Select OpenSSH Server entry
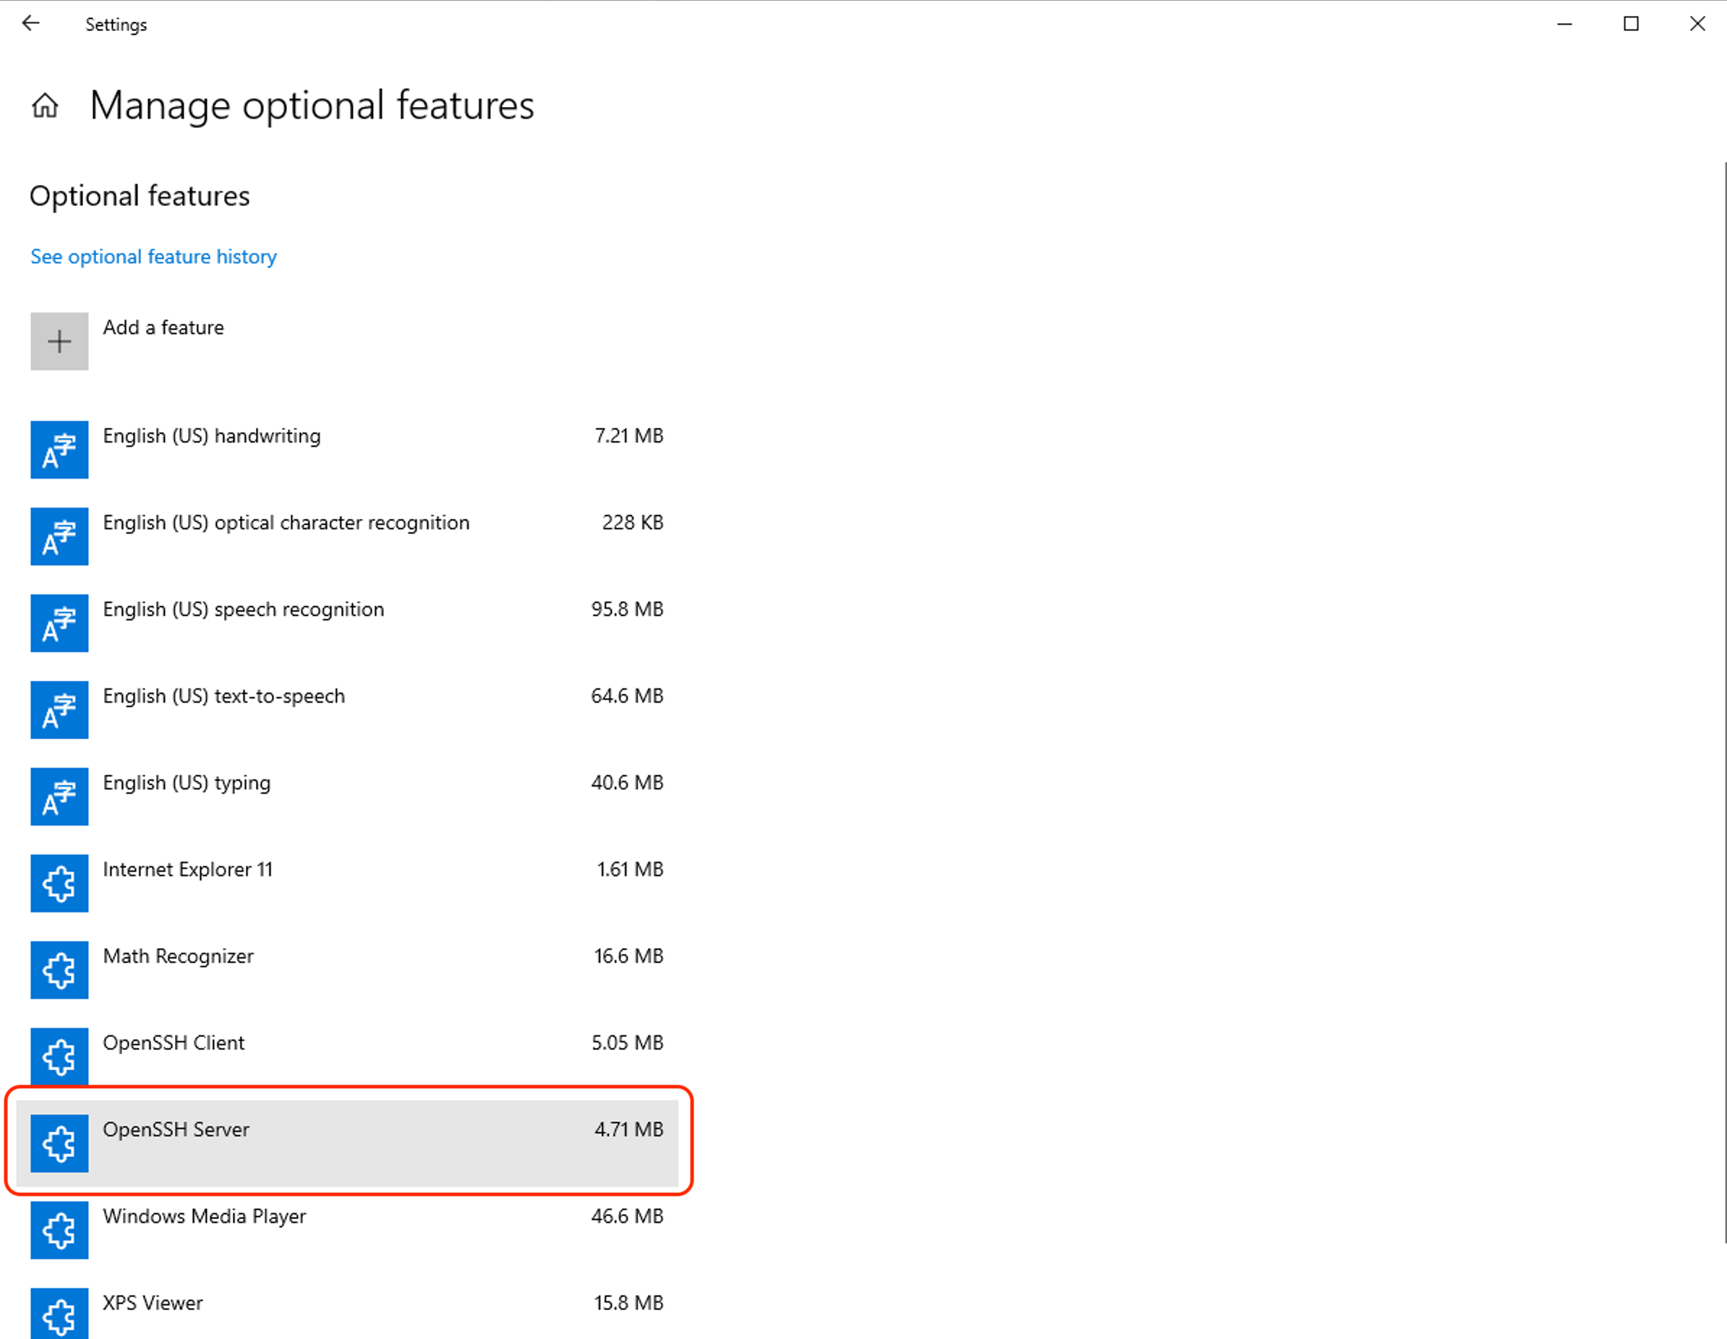Screen dimensions: 1727x1339 pos(347,1144)
